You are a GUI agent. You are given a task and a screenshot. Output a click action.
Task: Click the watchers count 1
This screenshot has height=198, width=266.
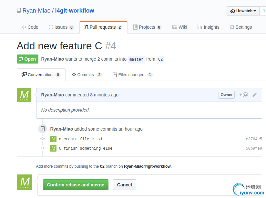tap(264, 11)
